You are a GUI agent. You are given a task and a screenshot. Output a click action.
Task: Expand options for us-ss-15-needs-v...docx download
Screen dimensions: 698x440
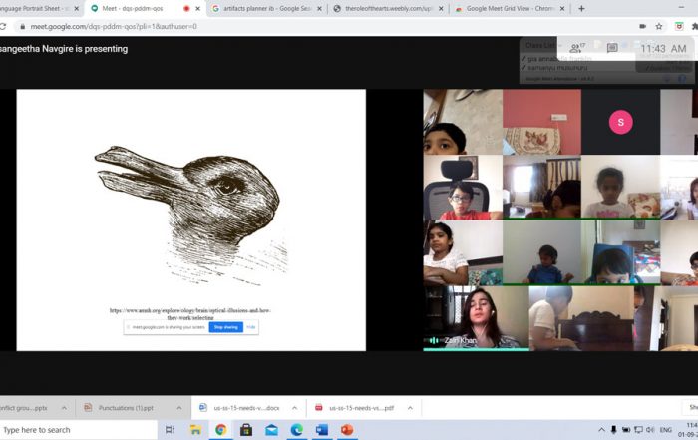(x=295, y=408)
